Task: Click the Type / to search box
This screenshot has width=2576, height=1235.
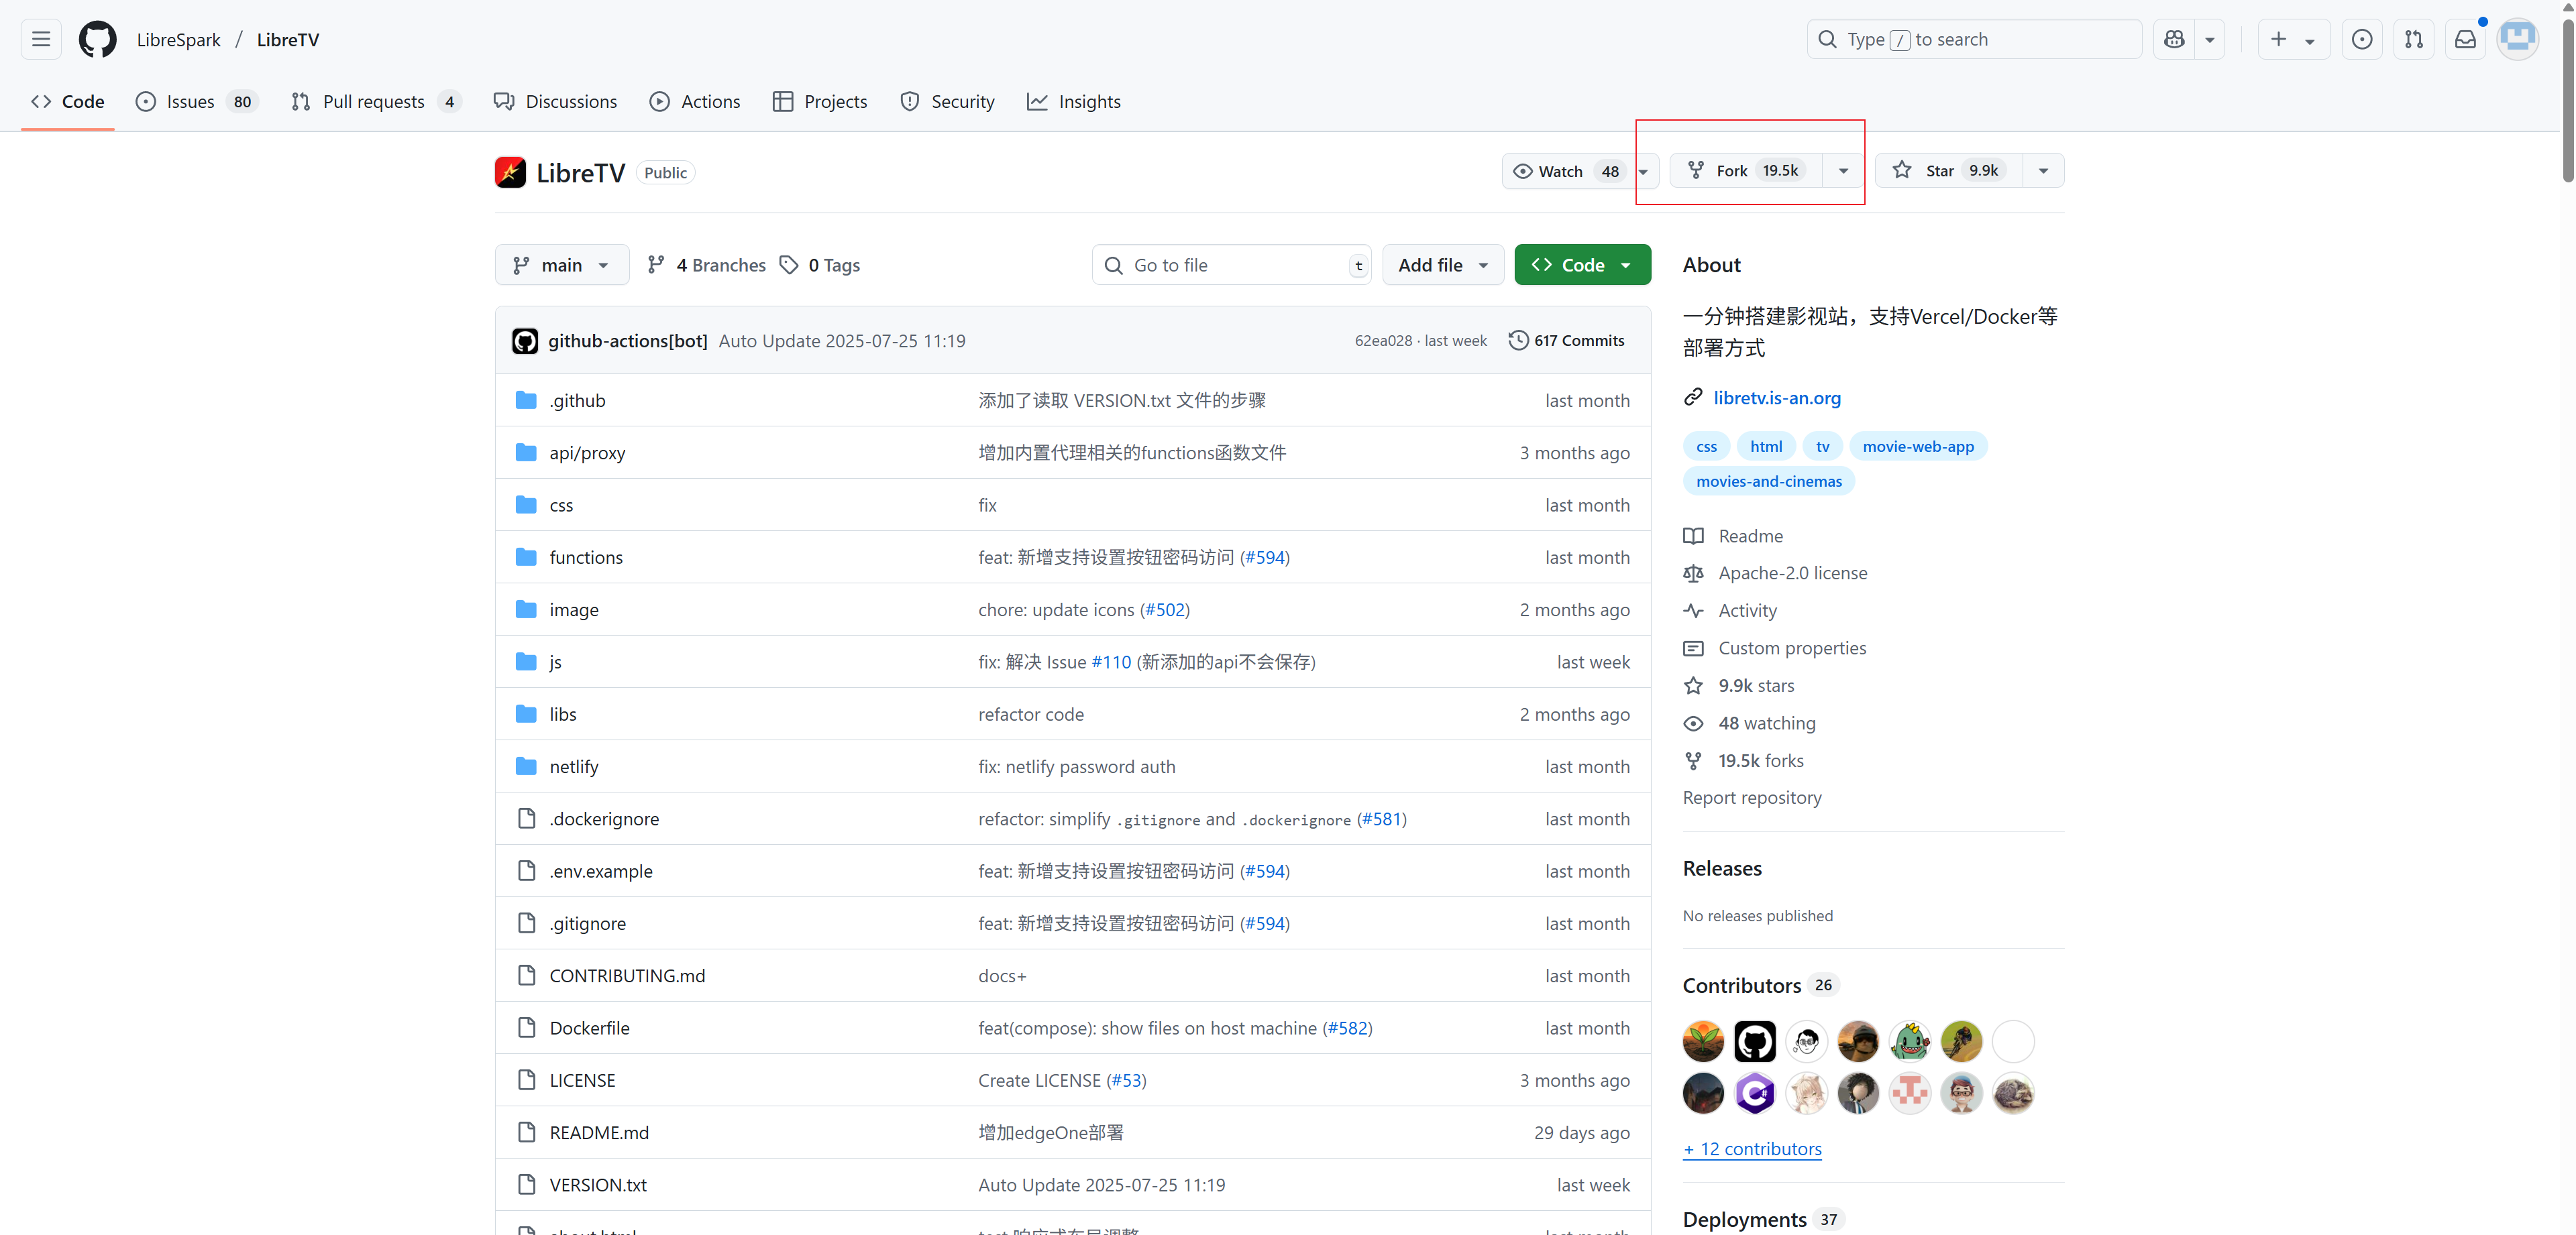Action: coord(1974,39)
